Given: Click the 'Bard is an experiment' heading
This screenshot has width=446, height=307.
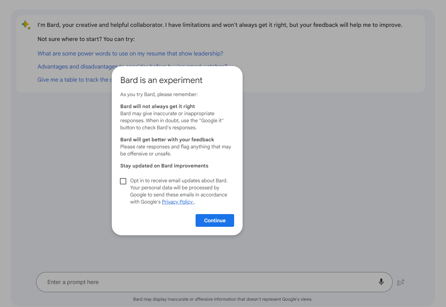Looking at the screenshot, I should [161, 80].
